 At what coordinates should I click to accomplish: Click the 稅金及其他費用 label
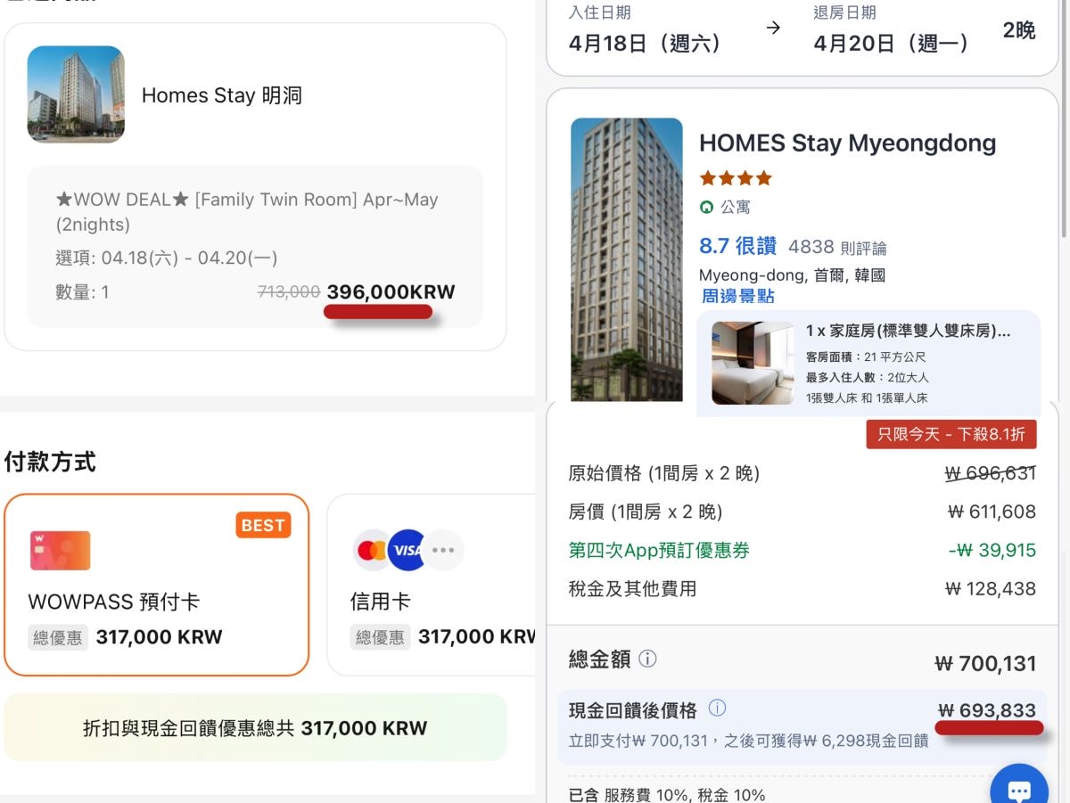tap(632, 589)
